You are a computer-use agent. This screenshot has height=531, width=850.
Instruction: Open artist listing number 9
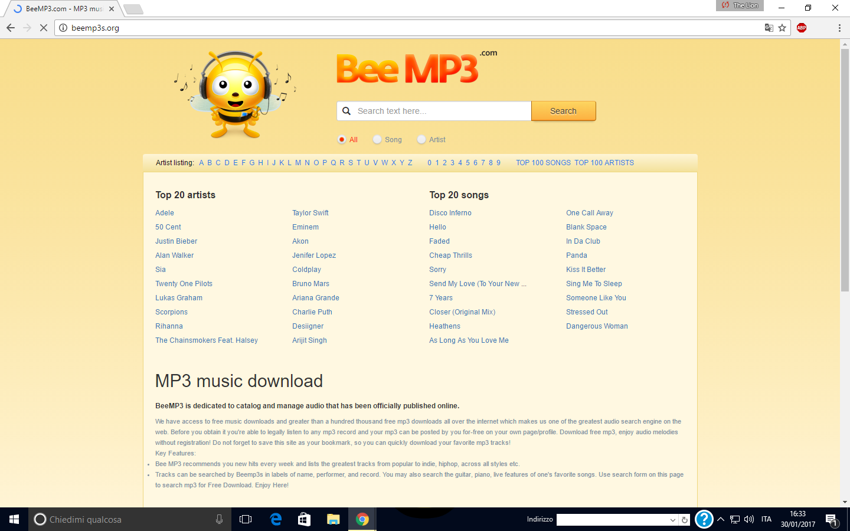(498, 163)
